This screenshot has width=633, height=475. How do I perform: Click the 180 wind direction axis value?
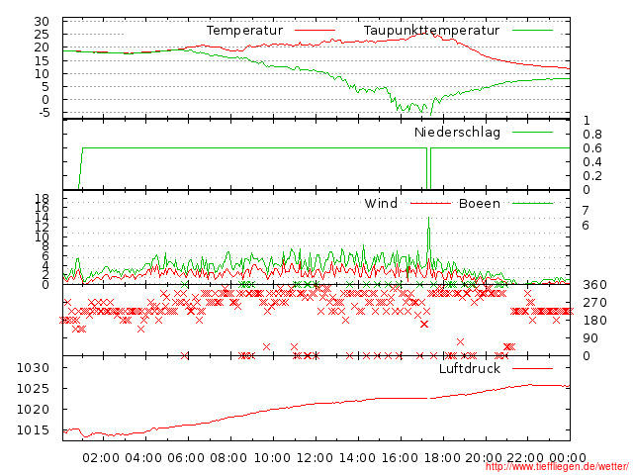pyautogui.click(x=594, y=321)
